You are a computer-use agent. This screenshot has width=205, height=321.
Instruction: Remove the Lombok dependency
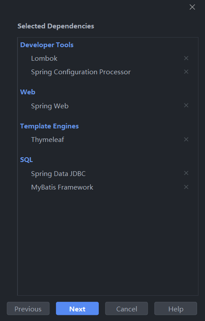186,58
